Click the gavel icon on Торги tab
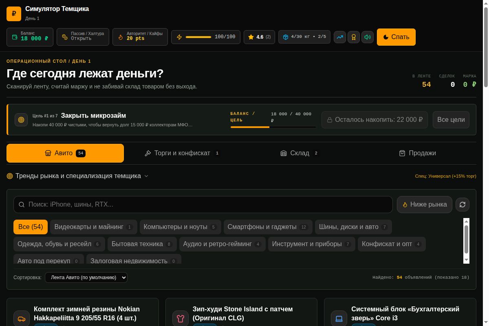 click(x=148, y=153)
